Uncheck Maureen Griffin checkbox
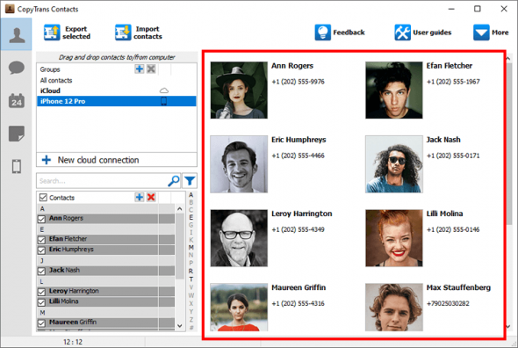Image resolution: width=518 pixels, height=348 pixels. click(x=41, y=323)
